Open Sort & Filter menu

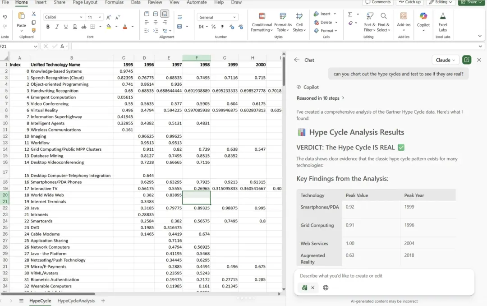(x=370, y=23)
